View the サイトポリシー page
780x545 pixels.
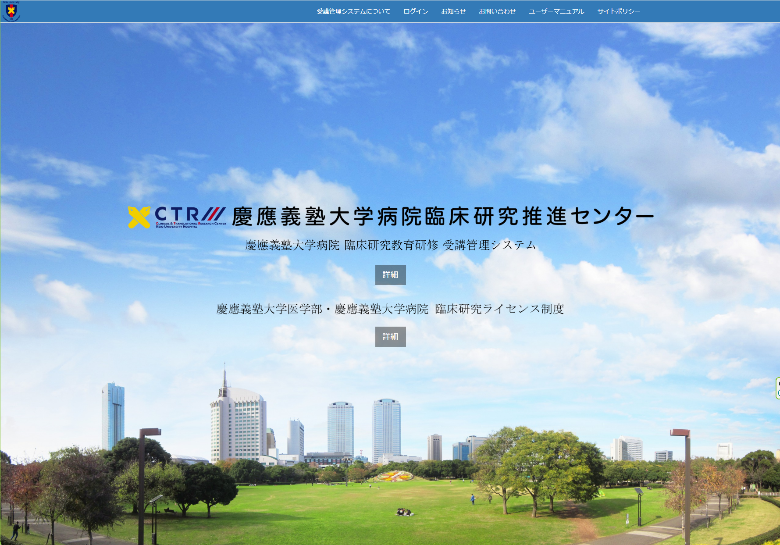[x=618, y=11]
